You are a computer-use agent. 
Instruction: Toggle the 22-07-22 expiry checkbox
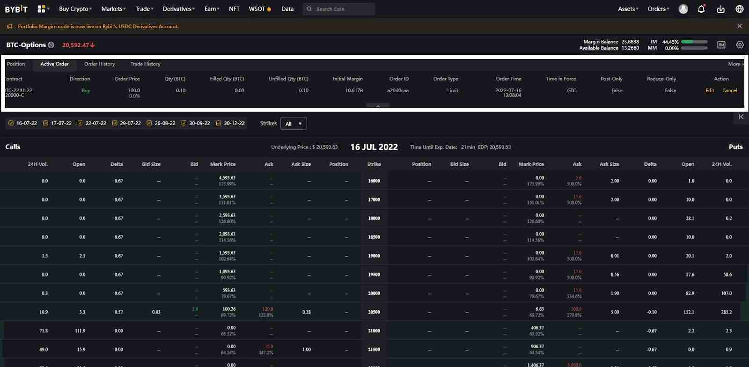(x=80, y=123)
